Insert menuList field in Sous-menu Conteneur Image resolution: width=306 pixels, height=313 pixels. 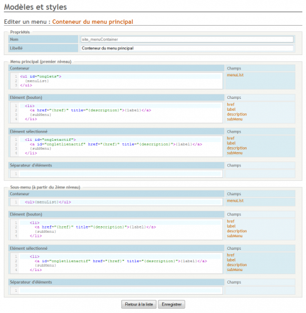235,200
